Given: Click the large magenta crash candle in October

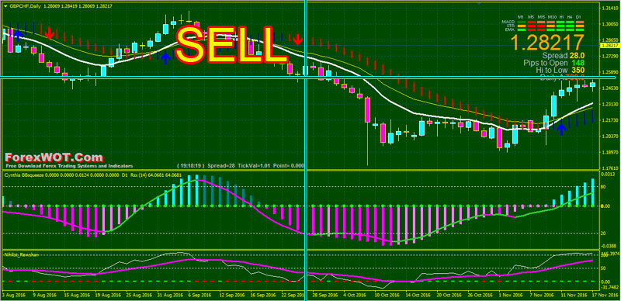Looking at the screenshot, I should [367, 109].
